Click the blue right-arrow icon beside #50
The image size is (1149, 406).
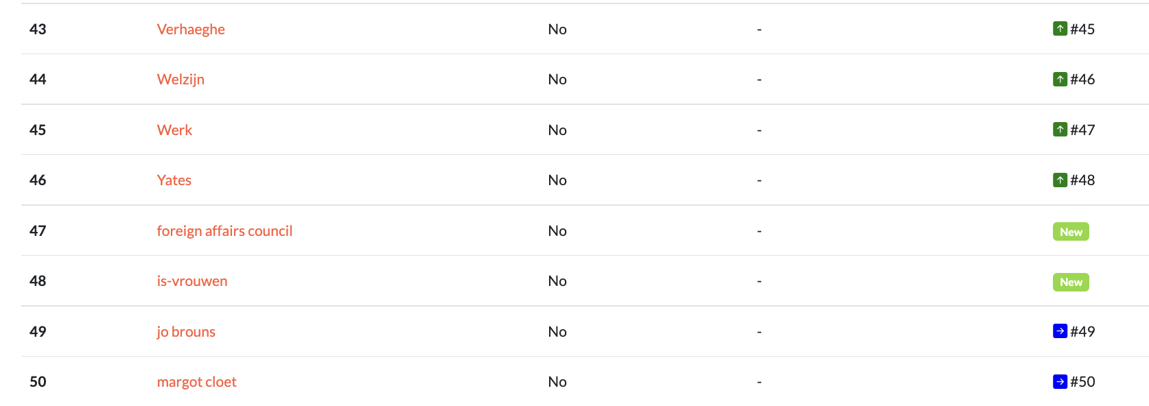[1060, 381]
